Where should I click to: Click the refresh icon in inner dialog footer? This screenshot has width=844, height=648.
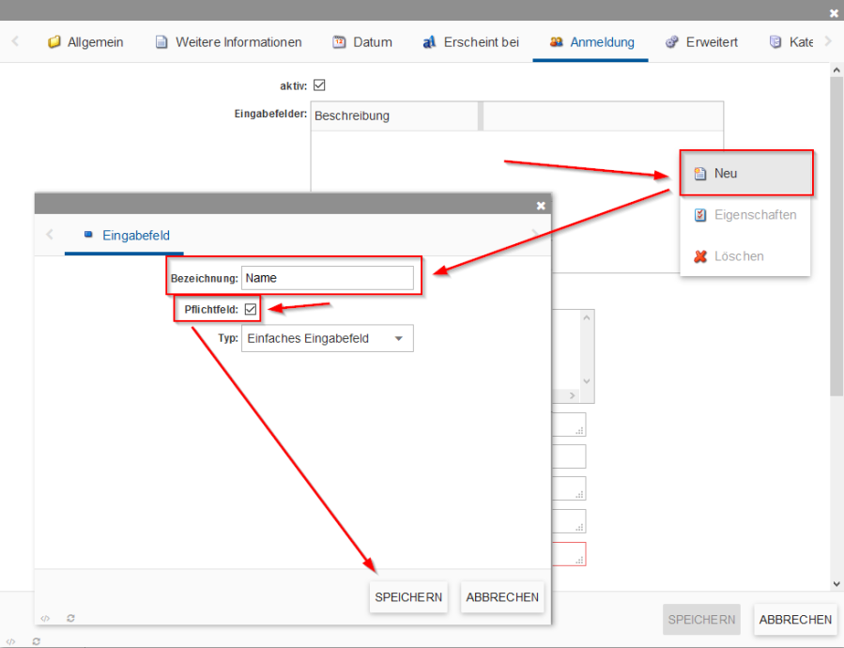point(70,618)
